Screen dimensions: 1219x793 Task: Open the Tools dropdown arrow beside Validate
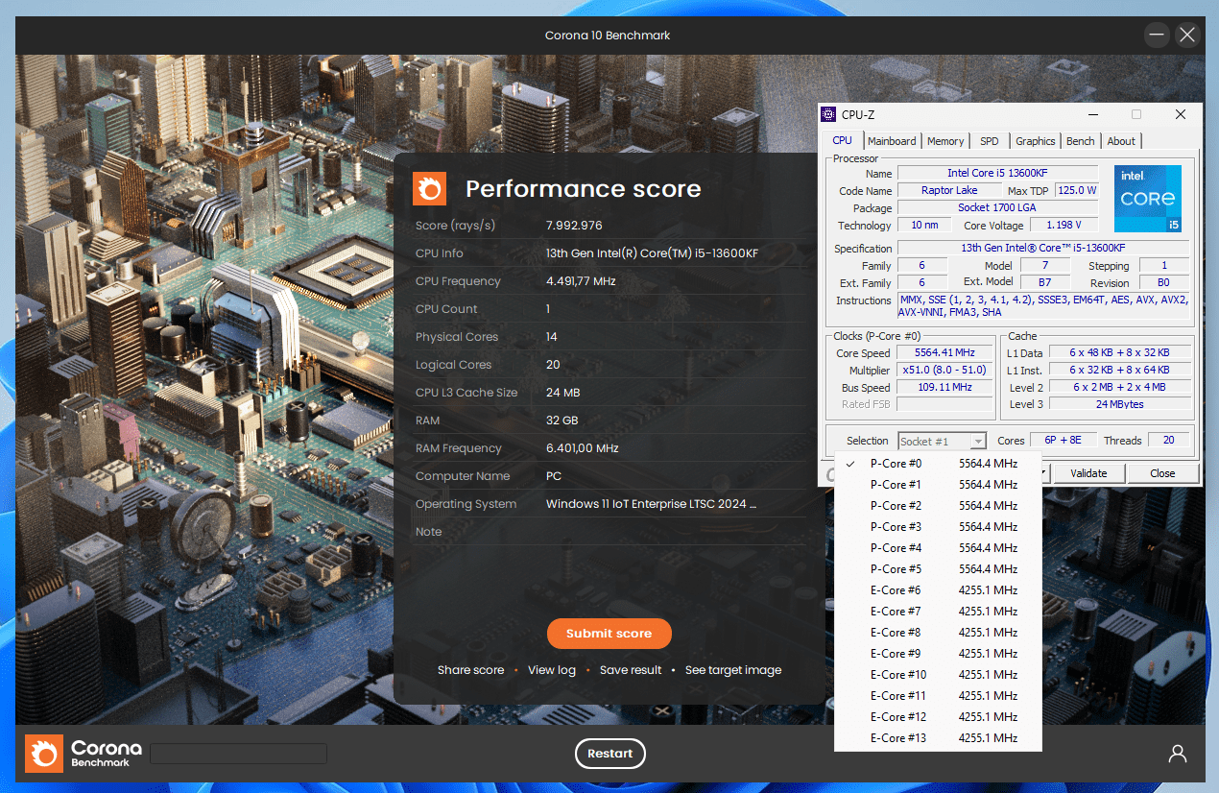click(1044, 472)
